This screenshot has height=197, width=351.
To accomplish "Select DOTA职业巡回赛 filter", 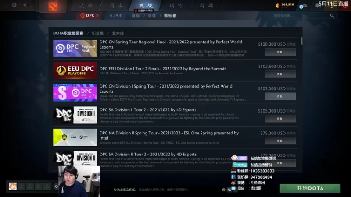I will 68,33.
